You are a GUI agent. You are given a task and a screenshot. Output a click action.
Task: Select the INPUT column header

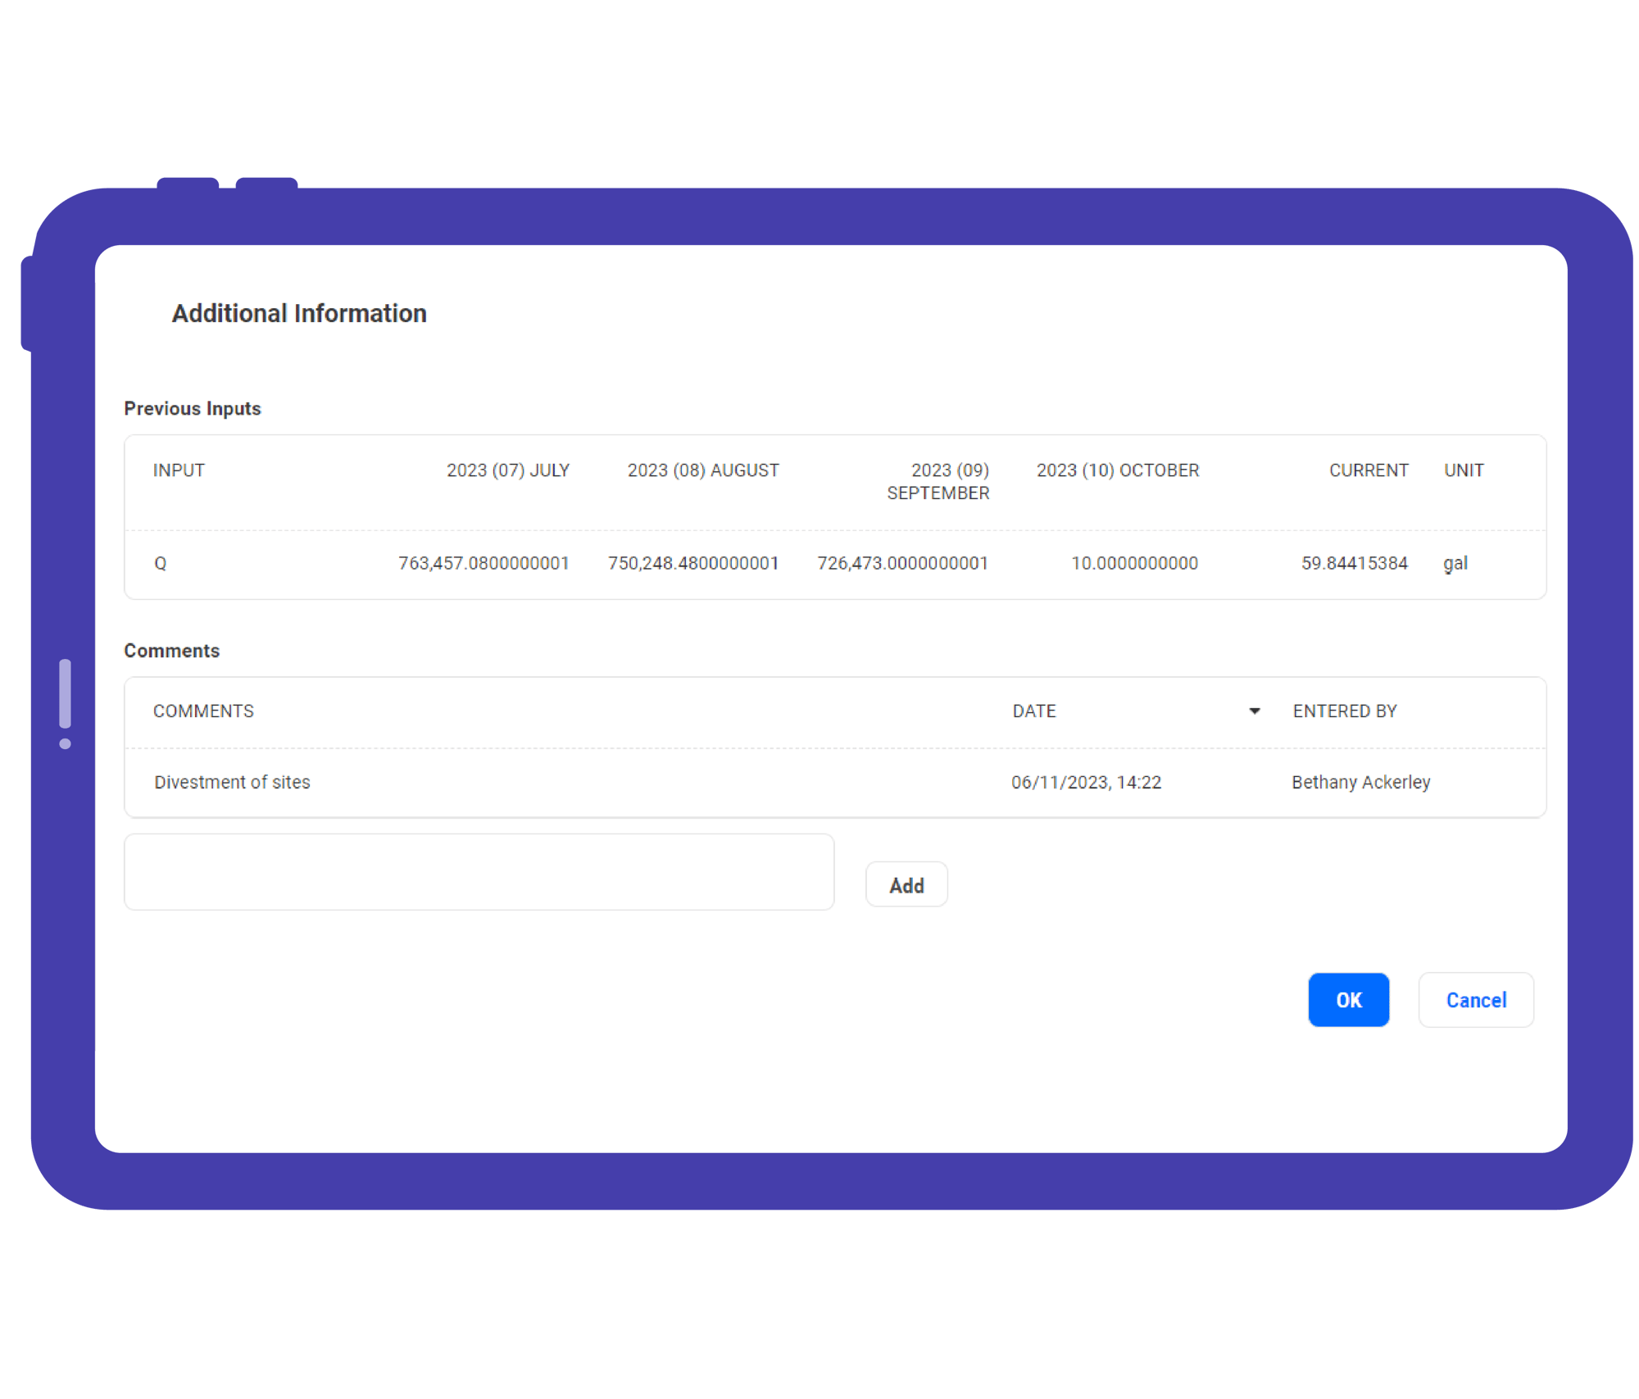pos(179,470)
